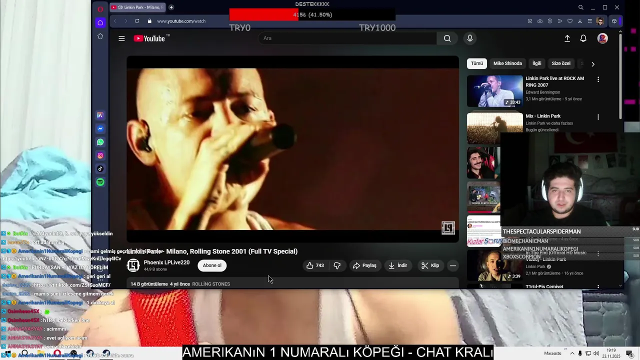Viewport: 640px width, 360px height.
Task: Click the DESTEKKKKK donation progress bar
Action: coord(312,15)
